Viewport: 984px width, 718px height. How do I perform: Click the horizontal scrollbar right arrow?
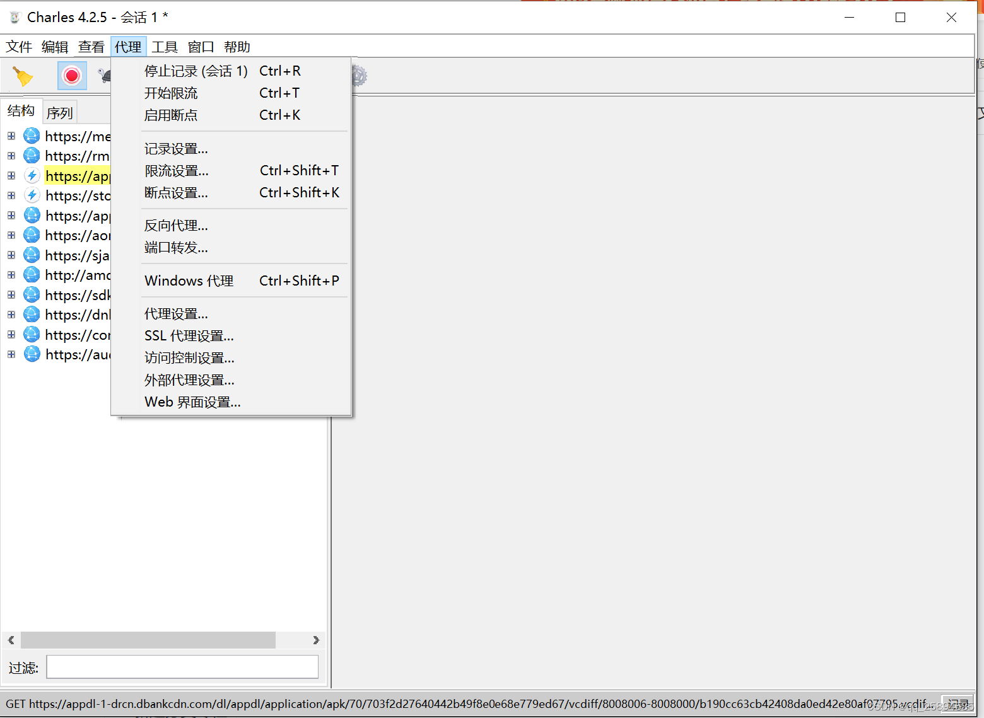[316, 640]
